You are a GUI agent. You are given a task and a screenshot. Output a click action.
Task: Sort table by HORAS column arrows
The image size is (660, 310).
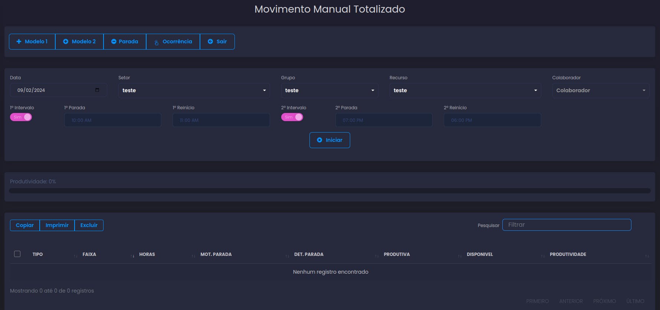(x=193, y=256)
